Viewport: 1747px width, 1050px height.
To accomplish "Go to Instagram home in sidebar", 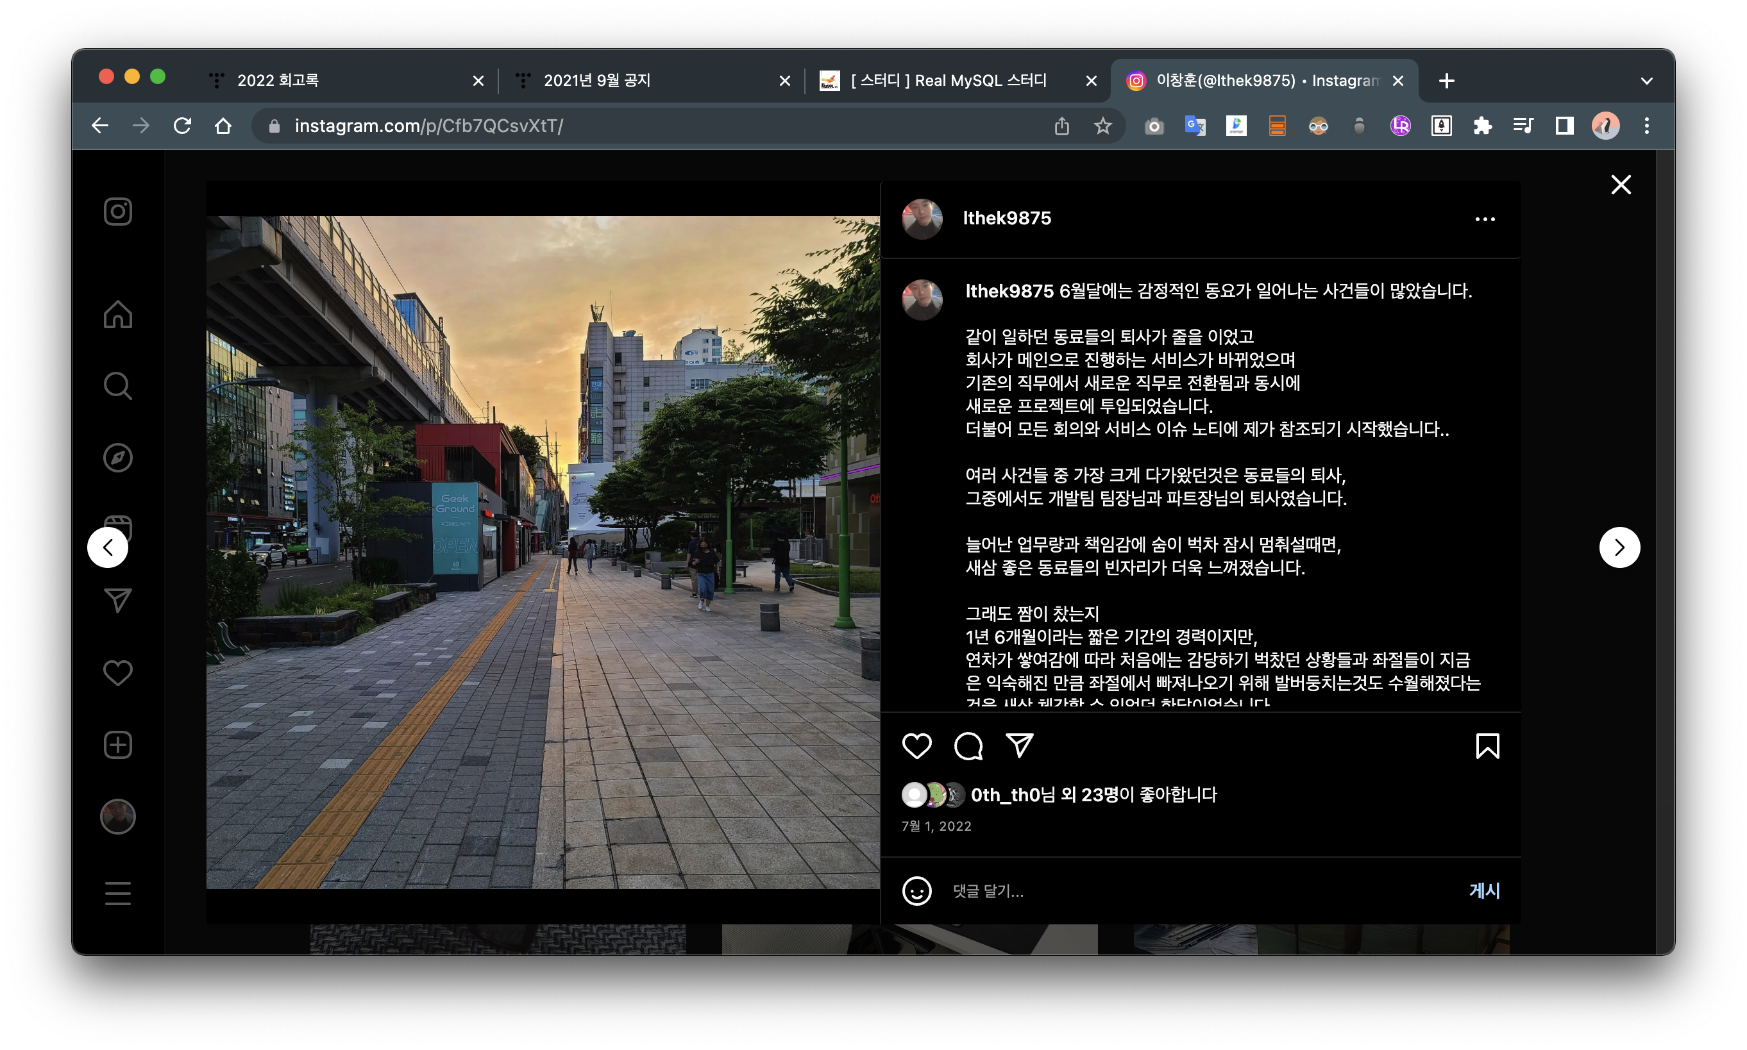I will coord(117,315).
